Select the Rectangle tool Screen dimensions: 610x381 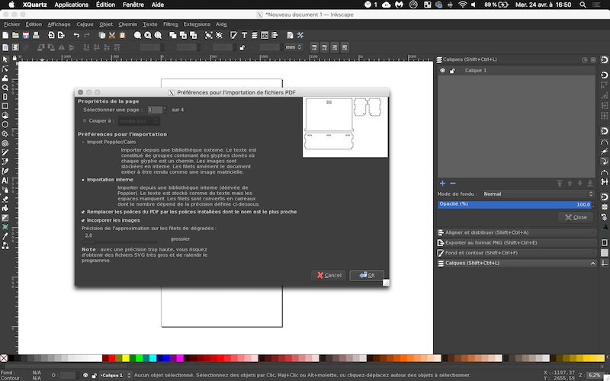coord(5,106)
